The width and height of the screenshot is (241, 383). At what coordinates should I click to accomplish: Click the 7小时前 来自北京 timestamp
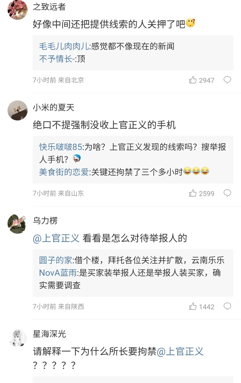click(x=59, y=80)
